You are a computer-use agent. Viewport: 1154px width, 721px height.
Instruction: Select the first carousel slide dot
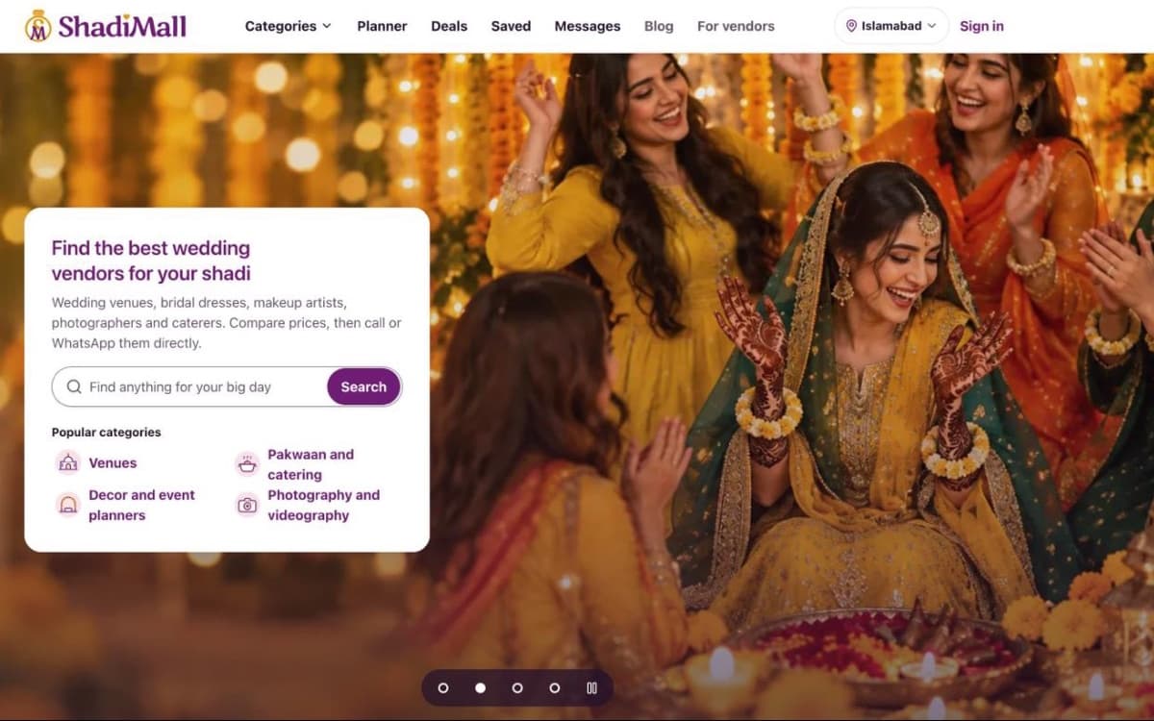coord(443,688)
